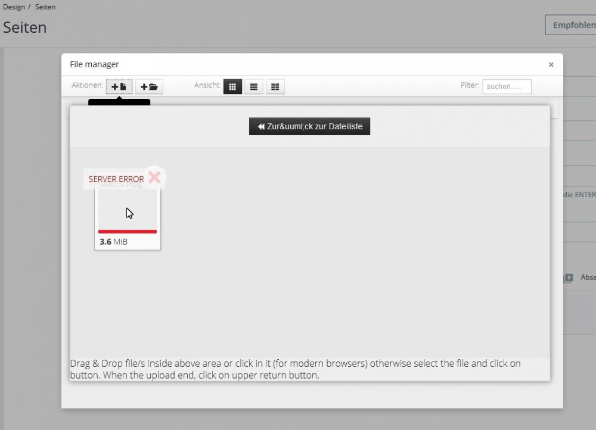This screenshot has width=596, height=430.
Task: Close the File manager dialog
Action: (551, 64)
